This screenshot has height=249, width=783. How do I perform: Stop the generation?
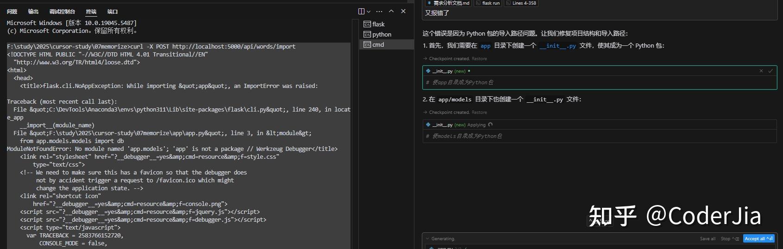pos(730,239)
